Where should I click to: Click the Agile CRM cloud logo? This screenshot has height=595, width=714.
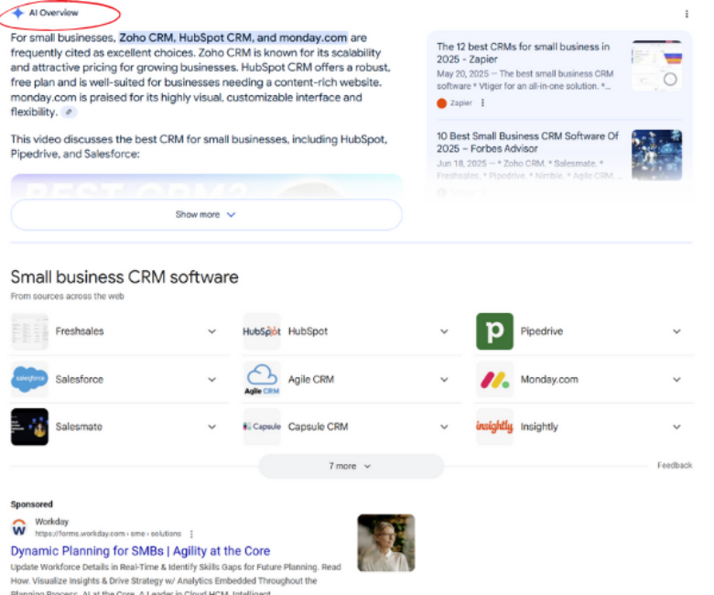tap(262, 379)
